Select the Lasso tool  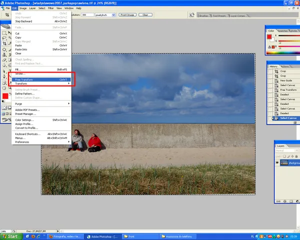[4, 38]
